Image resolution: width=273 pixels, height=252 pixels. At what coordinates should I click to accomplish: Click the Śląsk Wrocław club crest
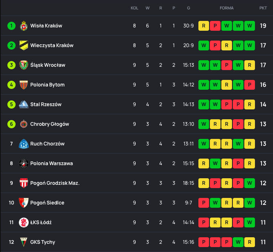tap(24, 65)
